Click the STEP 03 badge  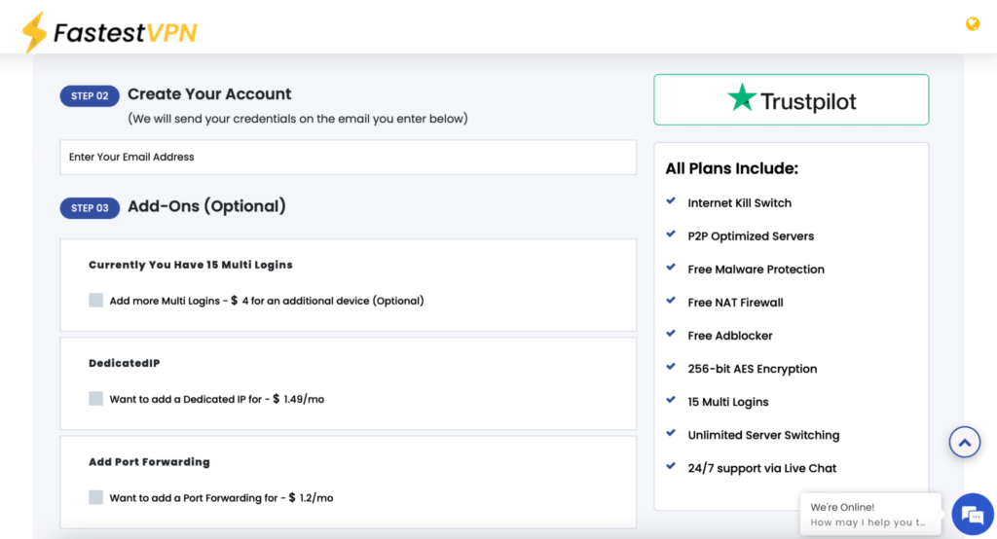point(90,208)
